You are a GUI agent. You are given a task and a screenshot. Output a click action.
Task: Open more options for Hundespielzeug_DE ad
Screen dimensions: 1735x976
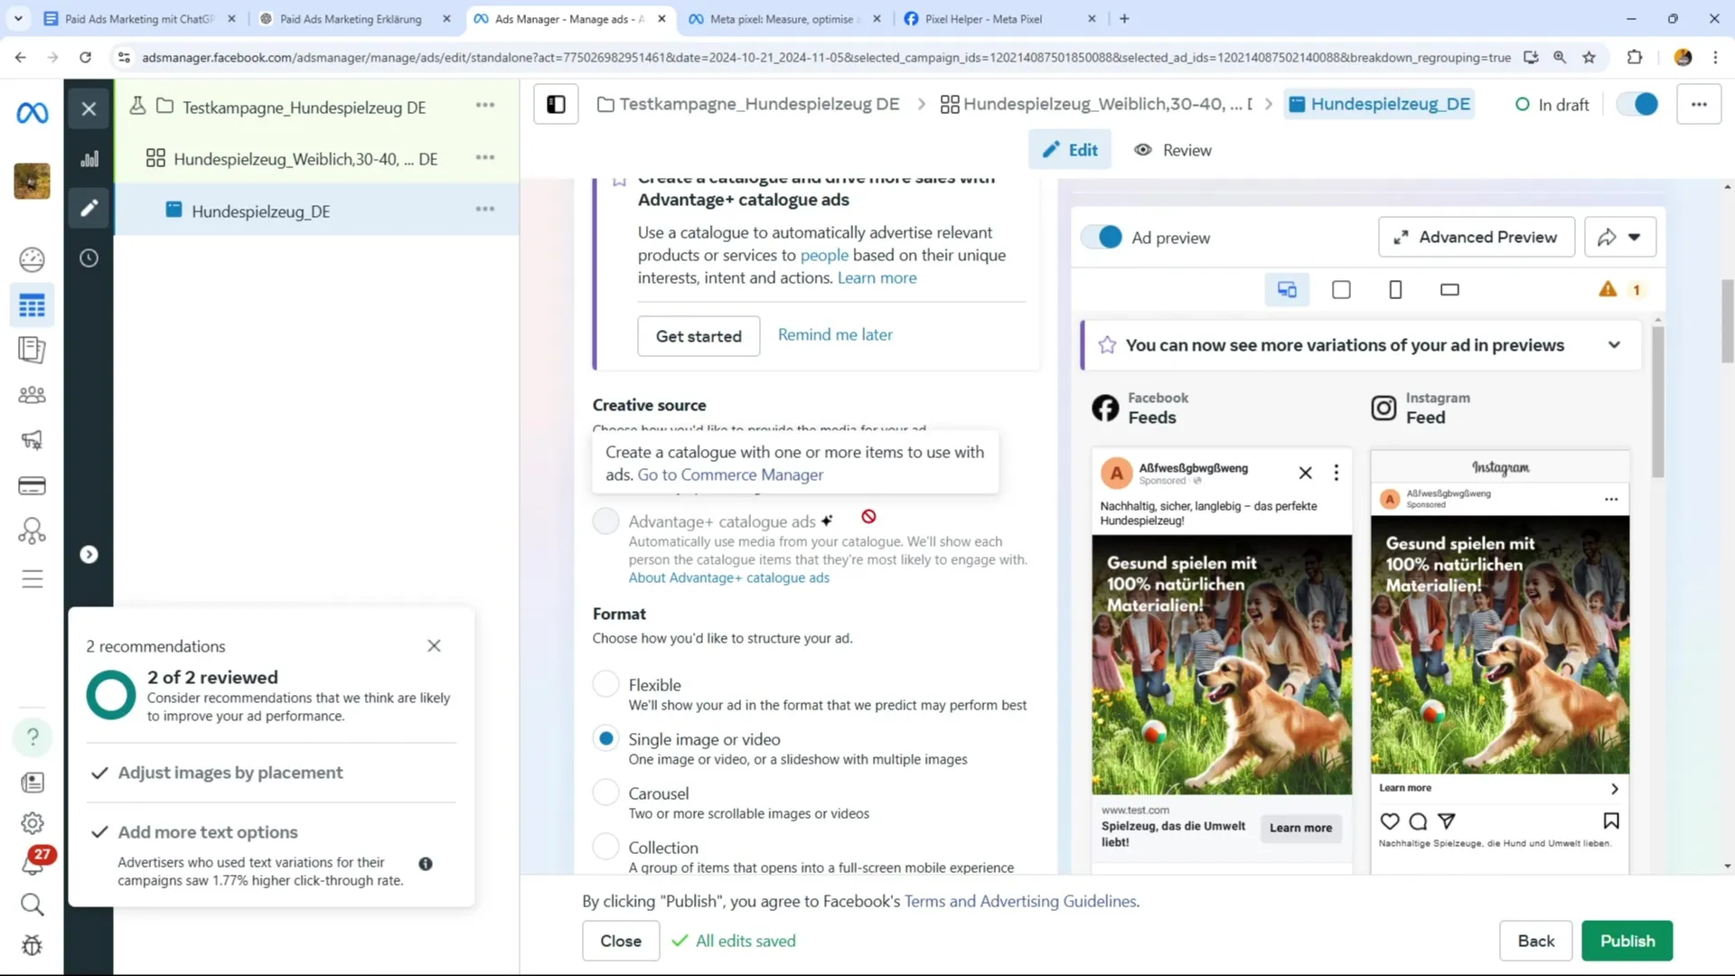coord(485,210)
